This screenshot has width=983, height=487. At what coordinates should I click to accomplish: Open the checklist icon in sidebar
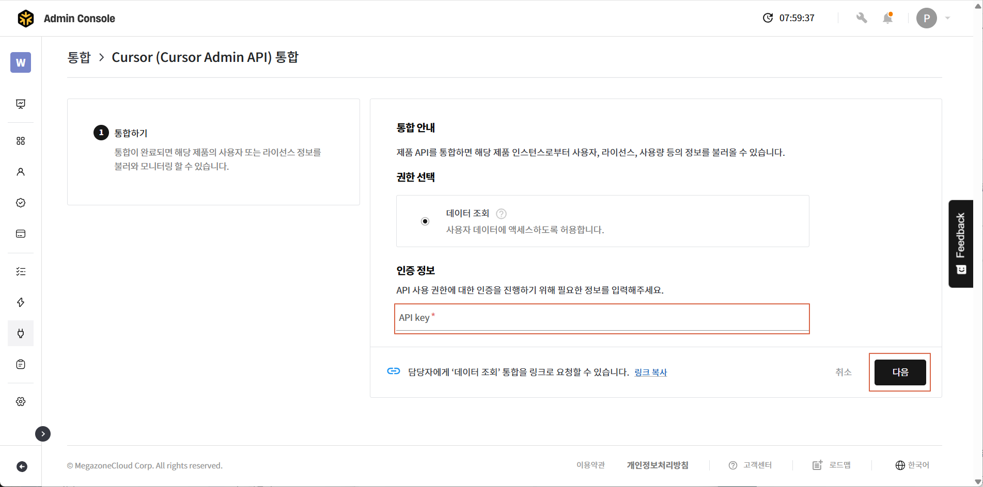[21, 271]
